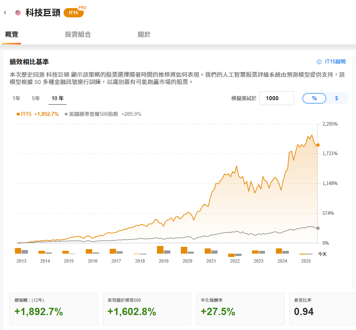Click the 2016 year label
Image resolution: width=356 pixels, height=330 pixels.
tap(92, 261)
